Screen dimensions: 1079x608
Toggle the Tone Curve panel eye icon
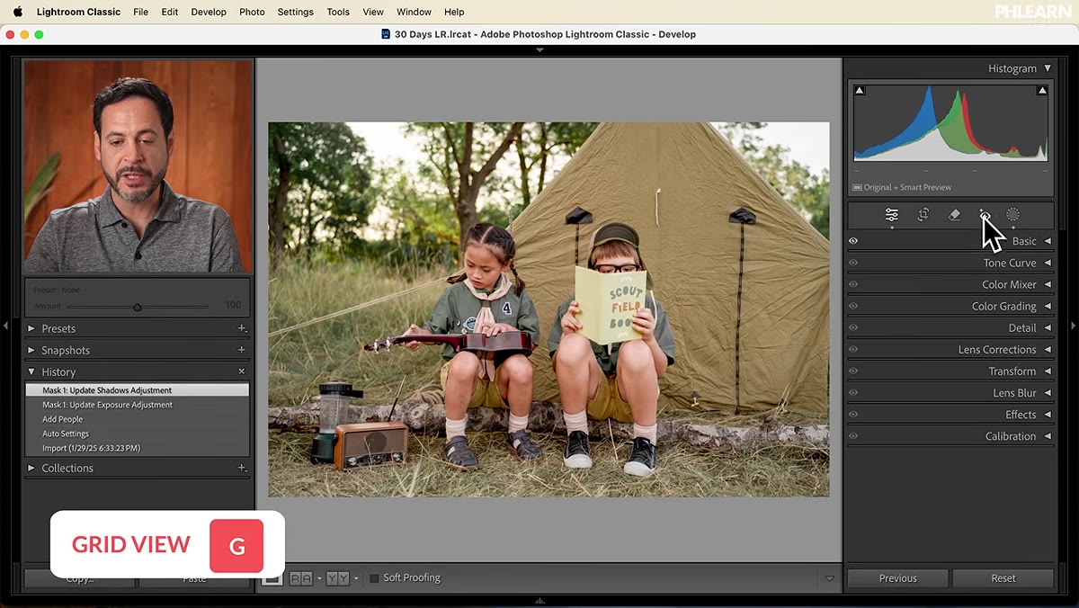coord(853,263)
